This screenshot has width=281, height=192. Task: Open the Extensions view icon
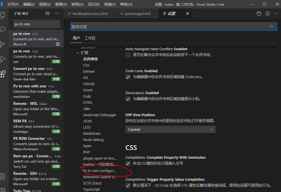3,74
